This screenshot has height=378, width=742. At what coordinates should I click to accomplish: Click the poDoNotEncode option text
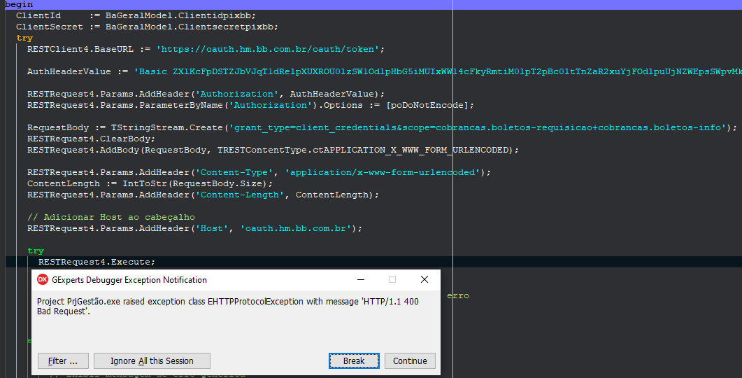tap(427, 105)
